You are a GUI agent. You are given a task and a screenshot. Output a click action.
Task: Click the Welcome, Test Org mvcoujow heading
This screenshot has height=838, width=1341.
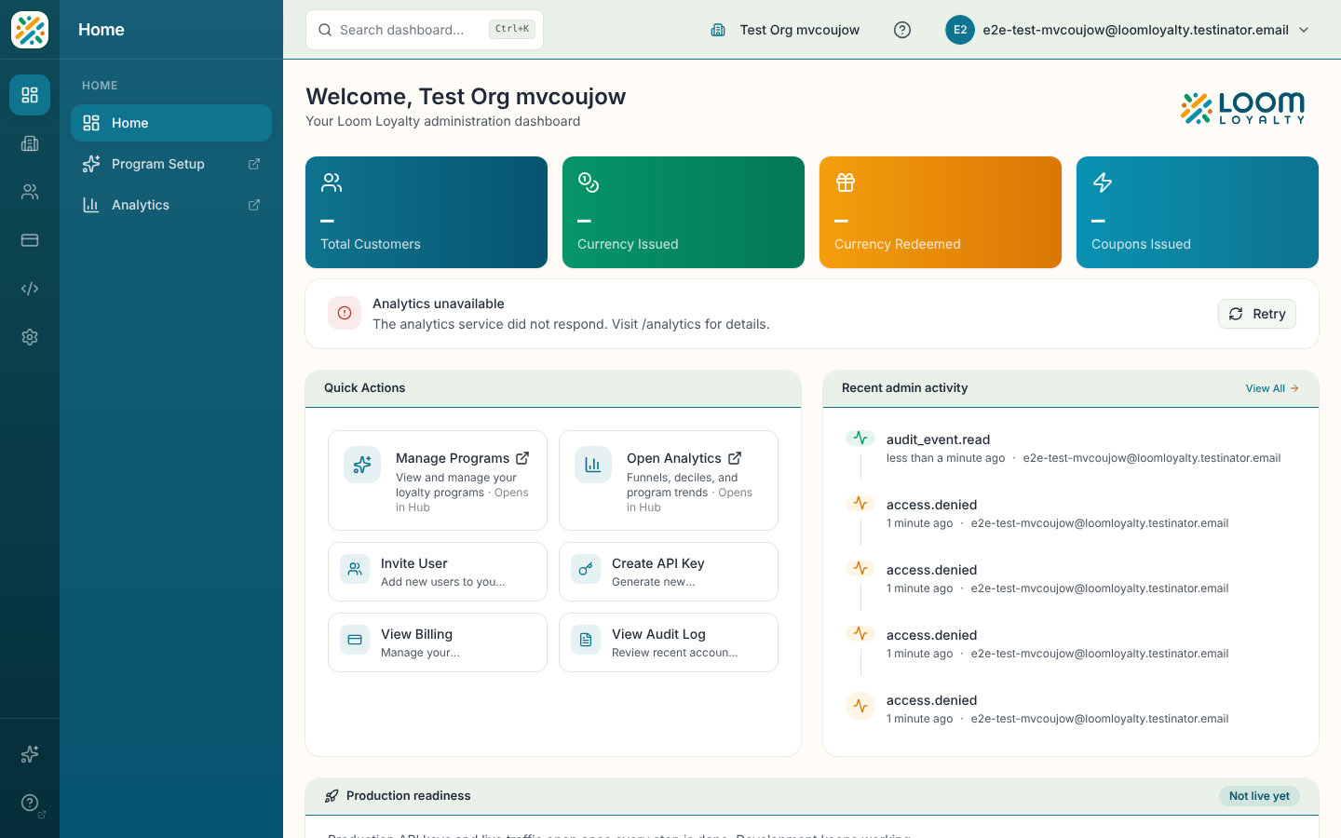(x=466, y=97)
